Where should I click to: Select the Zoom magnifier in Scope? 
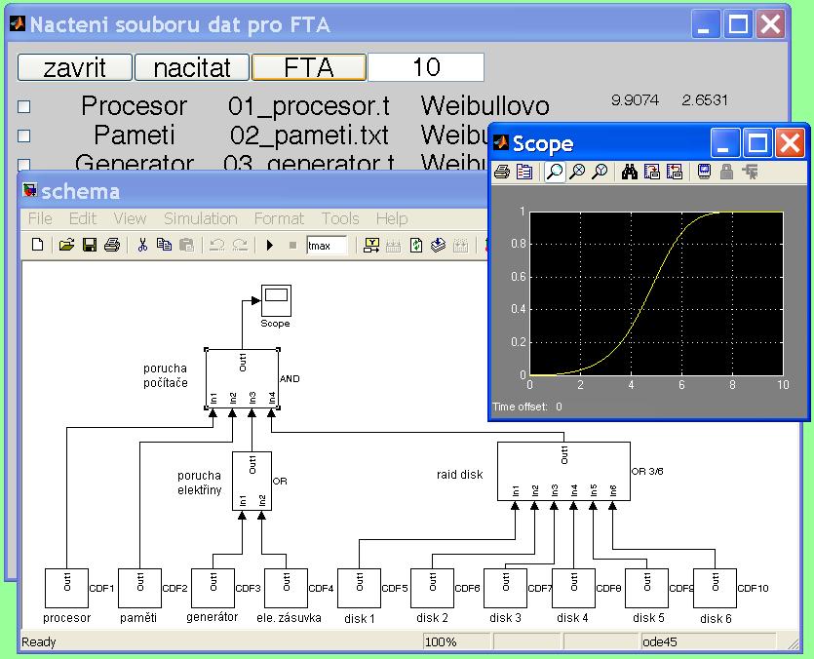pyautogui.click(x=555, y=172)
